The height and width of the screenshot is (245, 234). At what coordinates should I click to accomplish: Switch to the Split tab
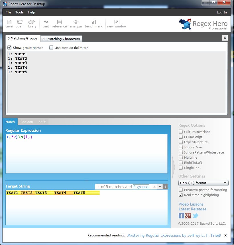42,122
